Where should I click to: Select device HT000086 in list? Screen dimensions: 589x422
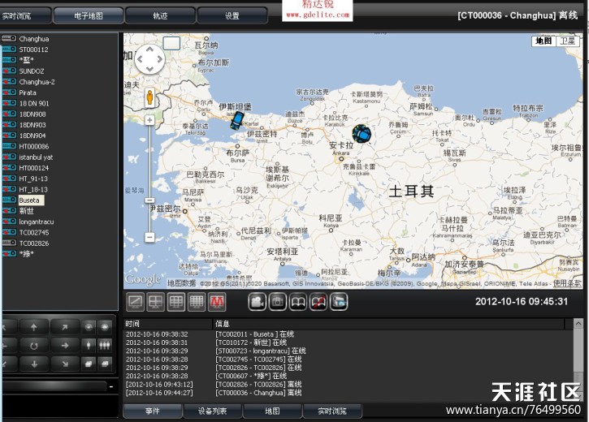pyautogui.click(x=34, y=146)
